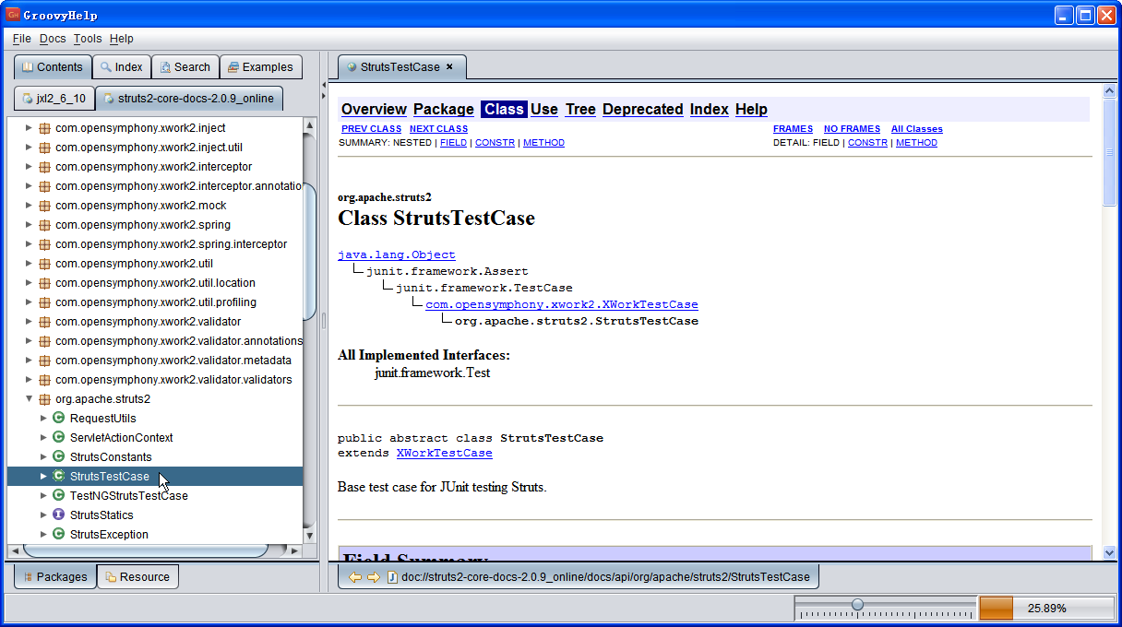Viewport: 1122px width, 627px height.
Task: Click the org.apache.struts2 package icon
Action: click(44, 399)
